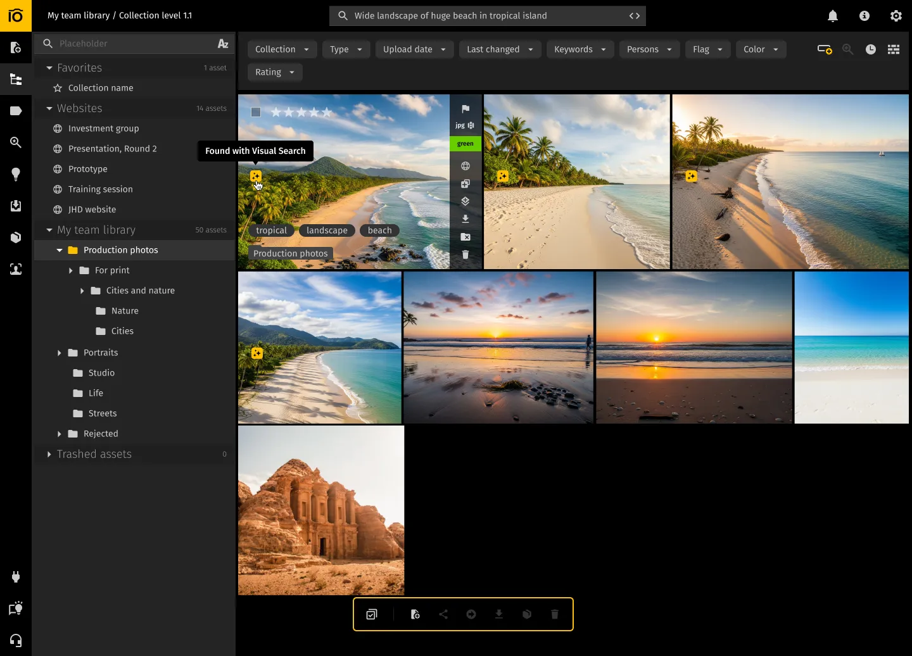Click the people recognition icon in the left rail
This screenshot has width=912, height=656.
(16, 268)
